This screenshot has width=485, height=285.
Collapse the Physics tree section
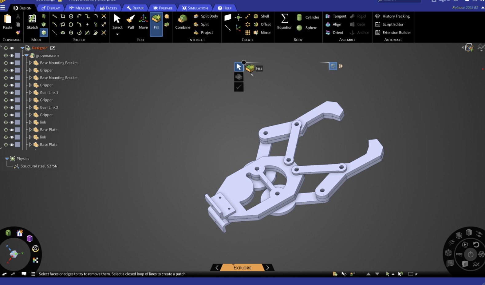pyautogui.click(x=7, y=159)
